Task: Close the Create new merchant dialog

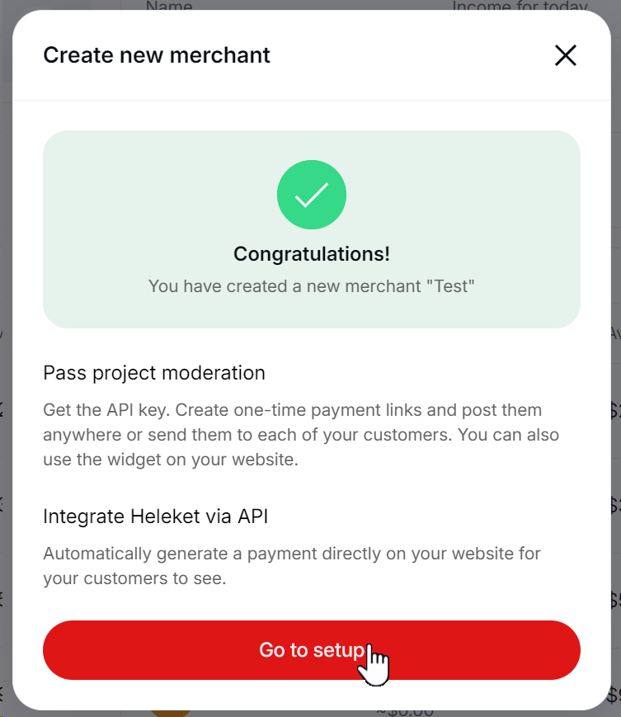Action: pos(565,55)
